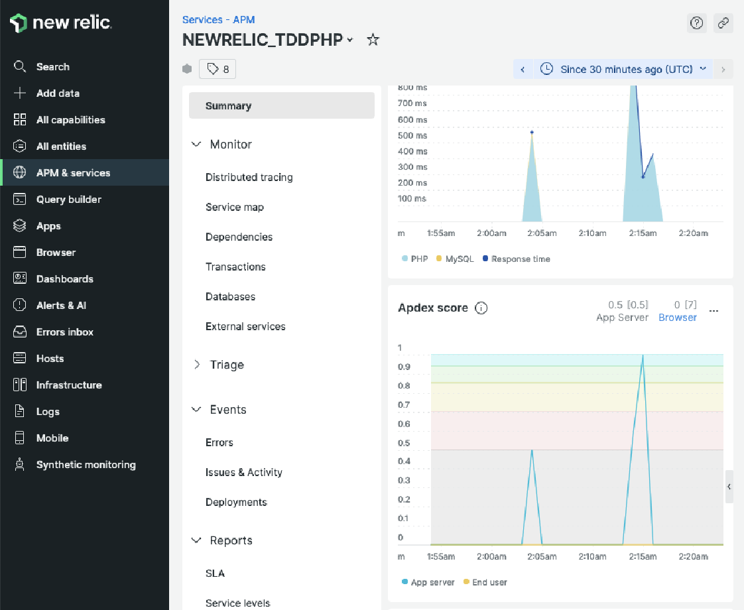Image resolution: width=744 pixels, height=610 pixels.
Task: Open the Hosts server icon
Action: point(19,359)
